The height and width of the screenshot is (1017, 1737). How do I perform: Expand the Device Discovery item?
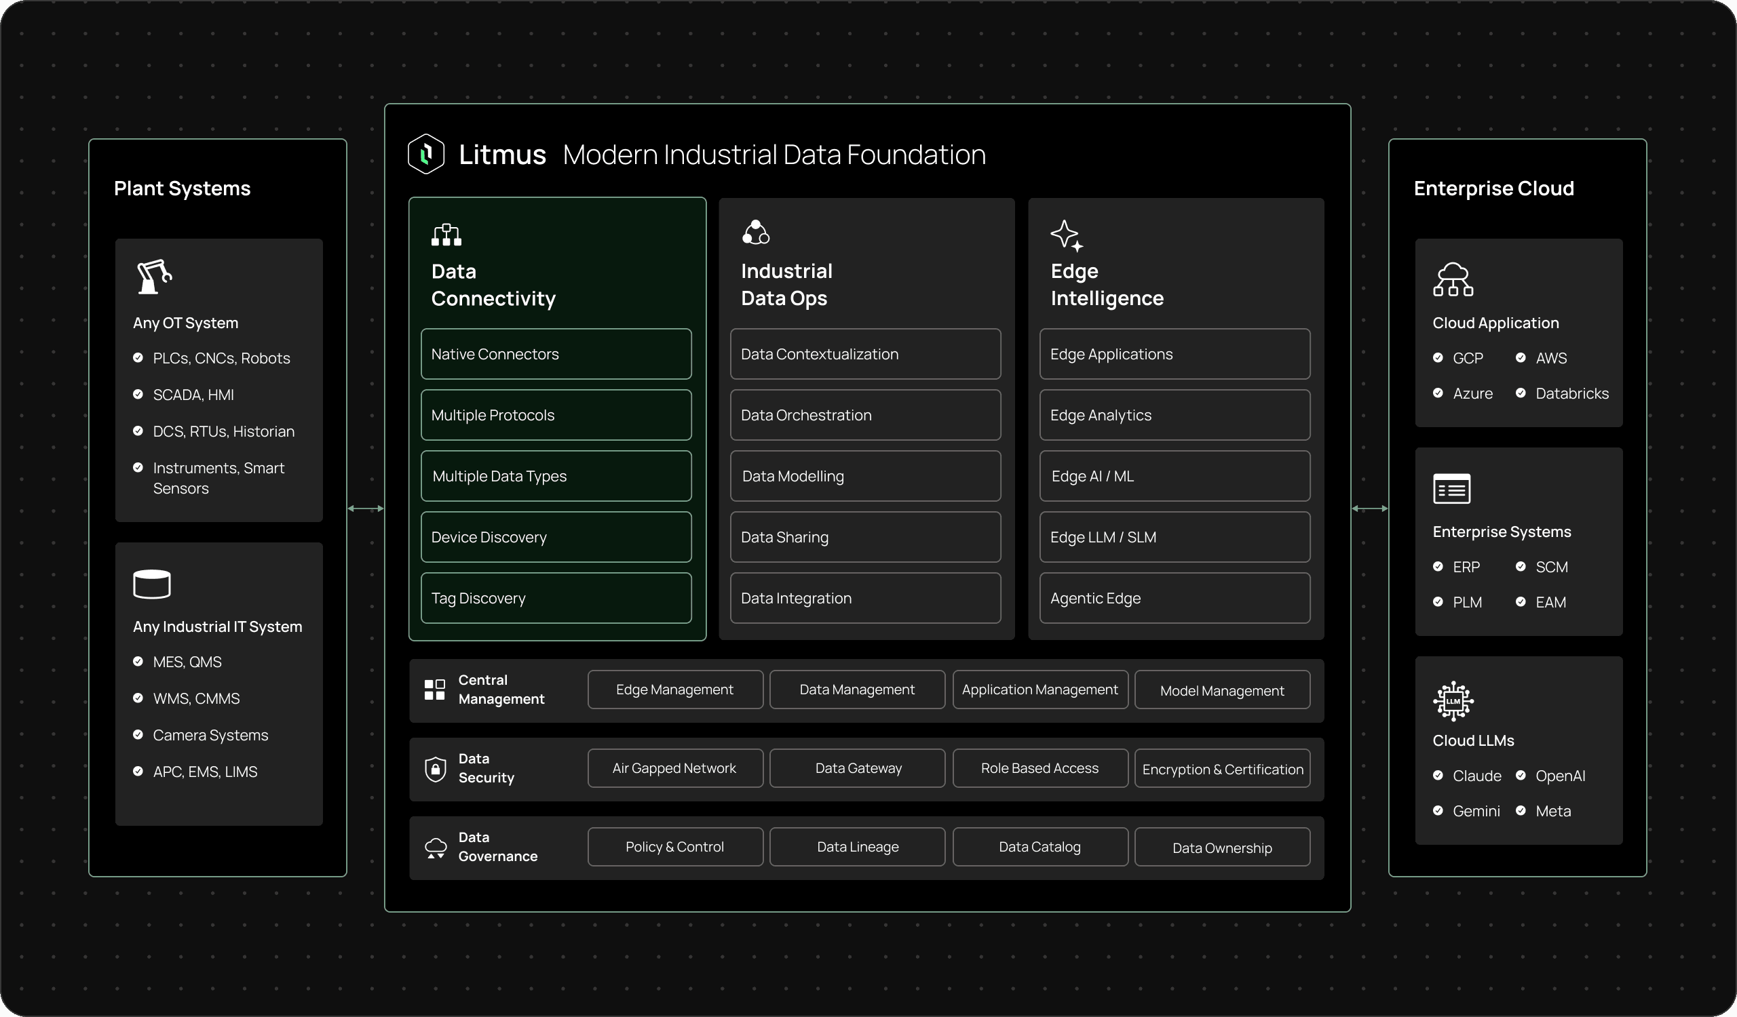556,537
